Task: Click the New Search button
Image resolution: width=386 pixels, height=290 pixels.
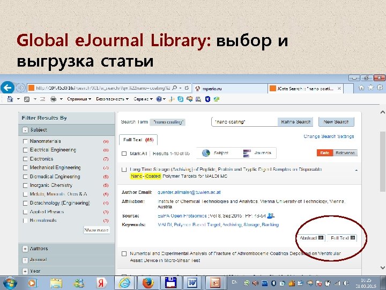Action: click(336, 122)
